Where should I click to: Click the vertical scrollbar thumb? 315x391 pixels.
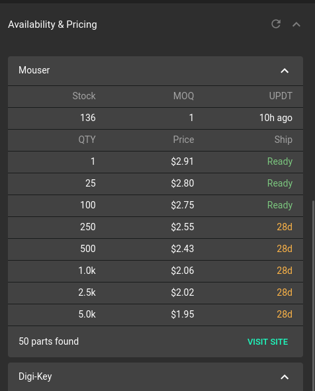click(x=313, y=296)
